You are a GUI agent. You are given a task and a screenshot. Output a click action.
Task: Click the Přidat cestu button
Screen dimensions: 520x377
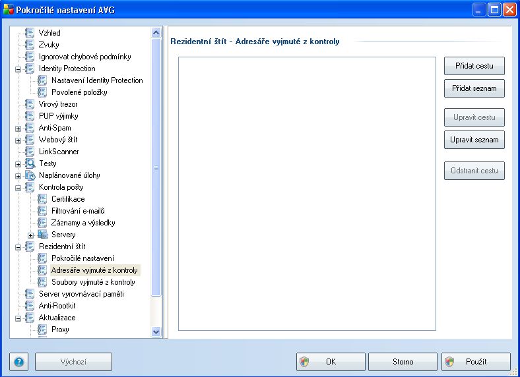pyautogui.click(x=474, y=66)
